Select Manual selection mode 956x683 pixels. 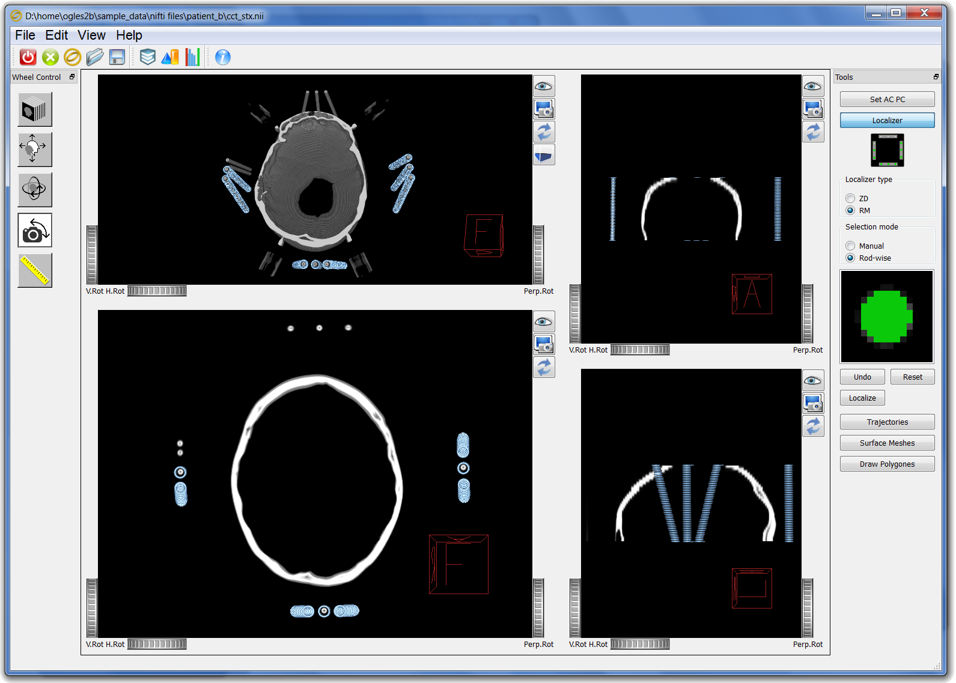(x=850, y=246)
